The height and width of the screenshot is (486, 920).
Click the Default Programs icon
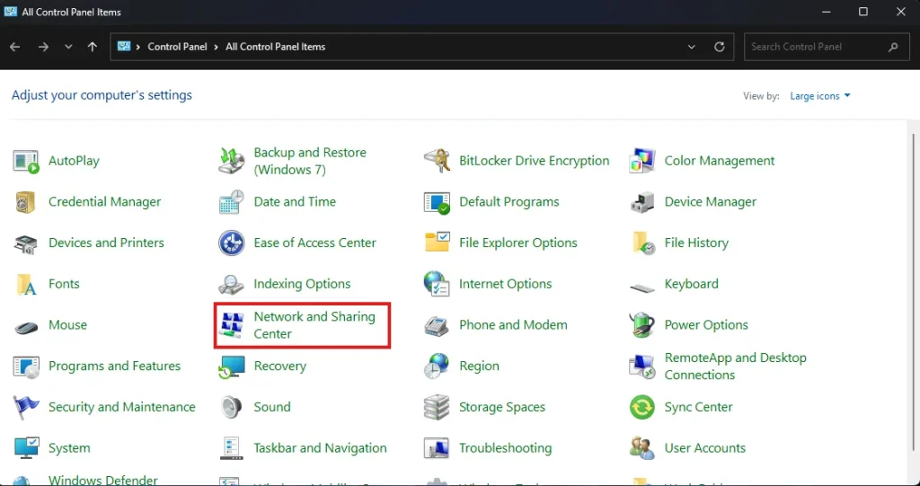coord(437,202)
